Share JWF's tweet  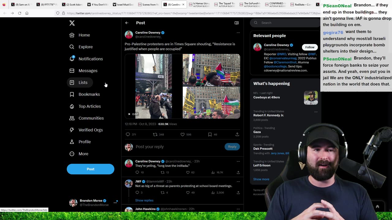238,193
